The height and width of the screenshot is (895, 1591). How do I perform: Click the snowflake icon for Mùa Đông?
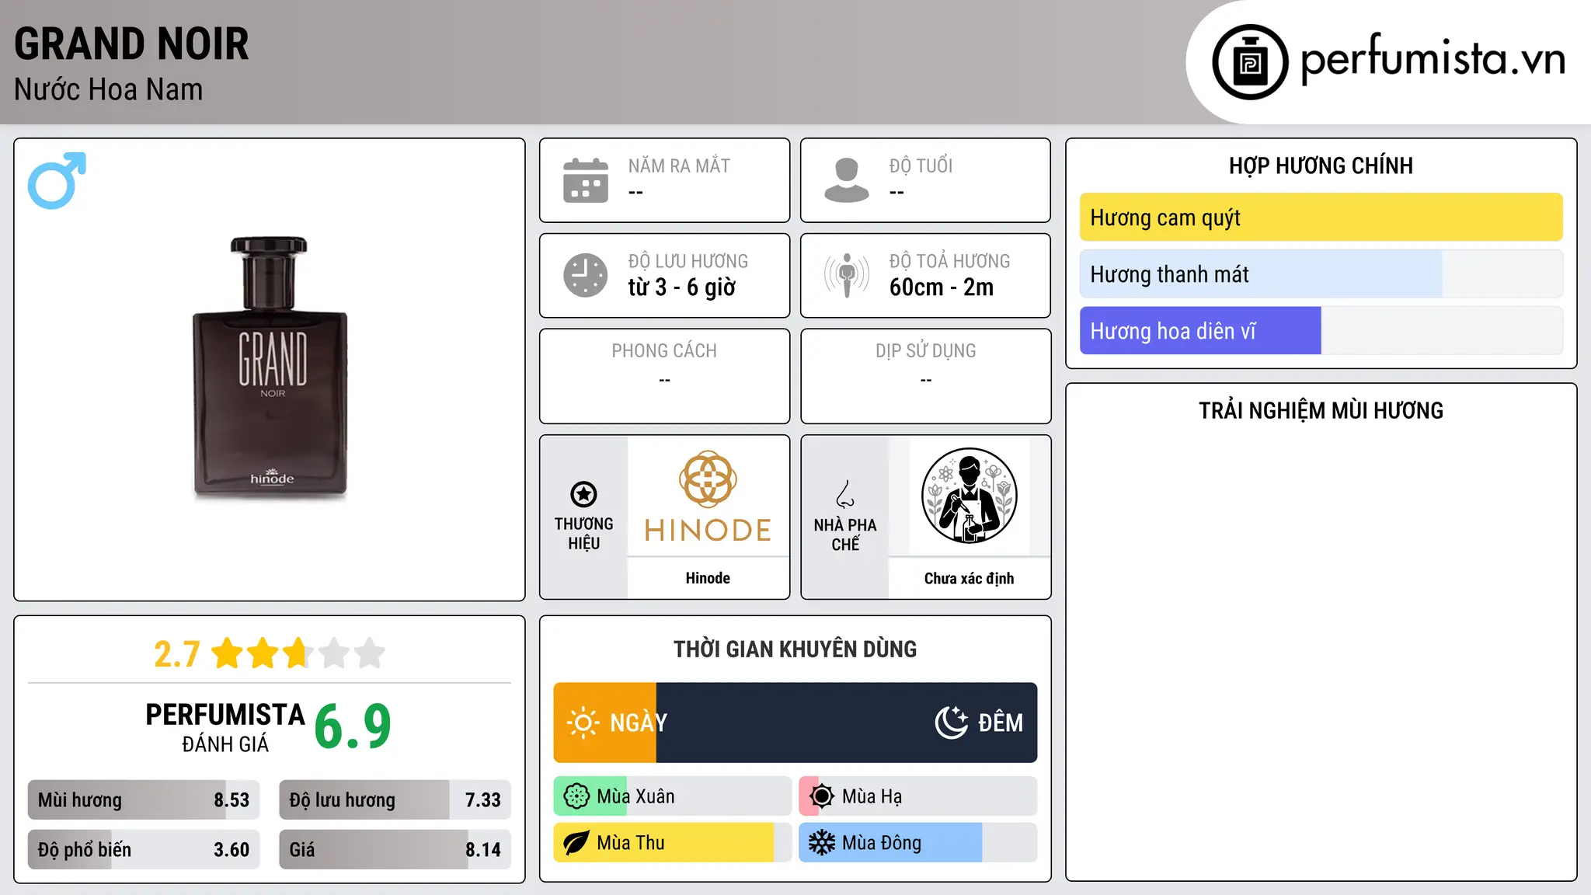click(822, 843)
